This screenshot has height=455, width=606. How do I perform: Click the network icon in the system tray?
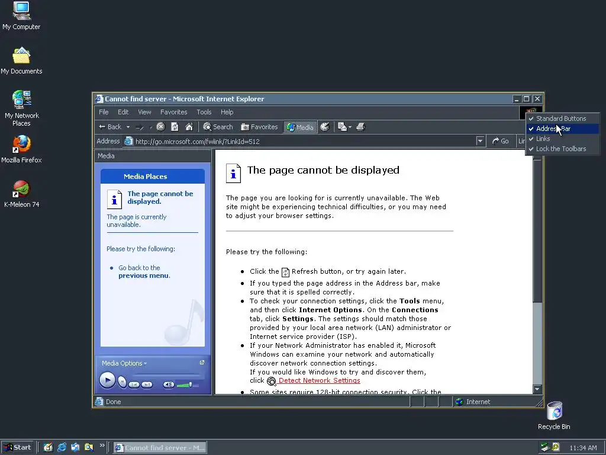(x=544, y=447)
